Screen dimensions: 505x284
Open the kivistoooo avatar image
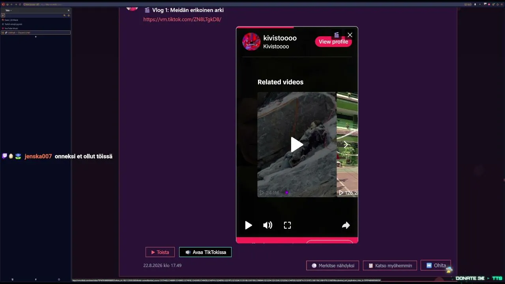(251, 42)
